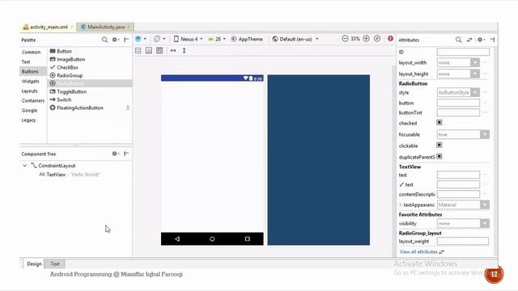518x291 pixels.
Task: Click the second layout toolbar icon
Action: click(x=149, y=50)
